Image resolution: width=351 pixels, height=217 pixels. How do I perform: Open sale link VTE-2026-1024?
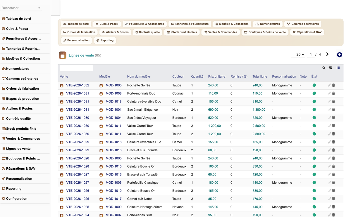[78, 215]
